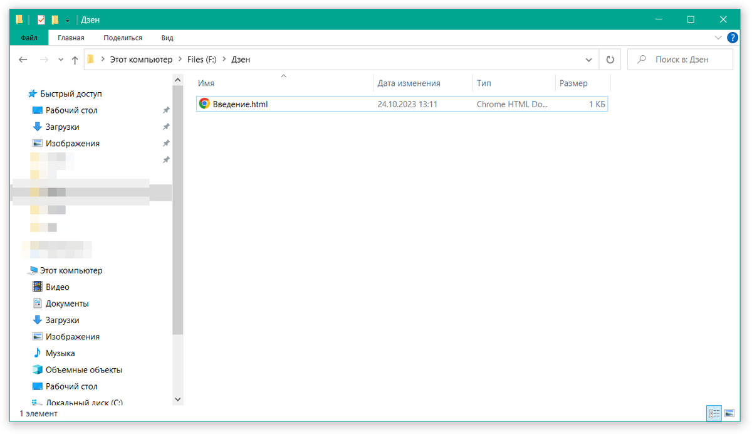752x434 pixels.
Task: Unpin Рабочий стол via its pin icon
Action: 166,110
